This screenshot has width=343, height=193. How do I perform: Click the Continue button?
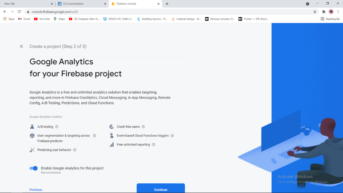pos(160,188)
